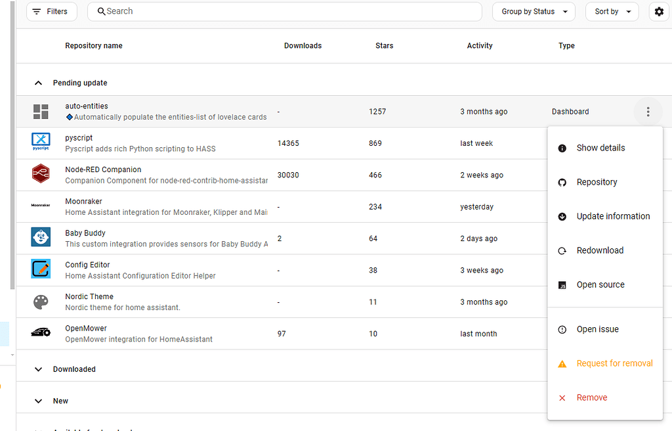Open the Group by Status dropdown
Image resolution: width=672 pixels, height=431 pixels.
point(534,11)
